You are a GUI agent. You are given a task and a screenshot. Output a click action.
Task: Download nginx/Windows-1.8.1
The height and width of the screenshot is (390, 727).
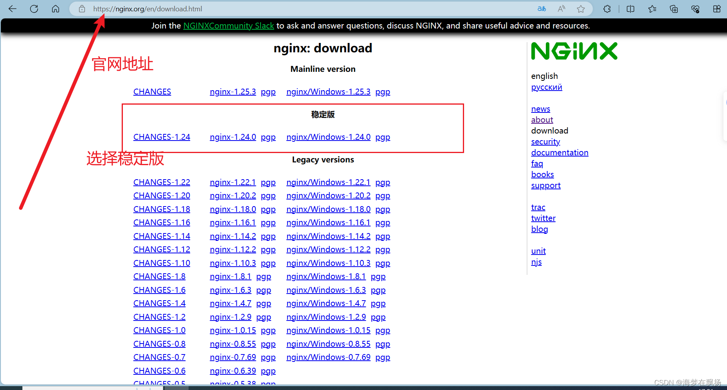(x=326, y=276)
